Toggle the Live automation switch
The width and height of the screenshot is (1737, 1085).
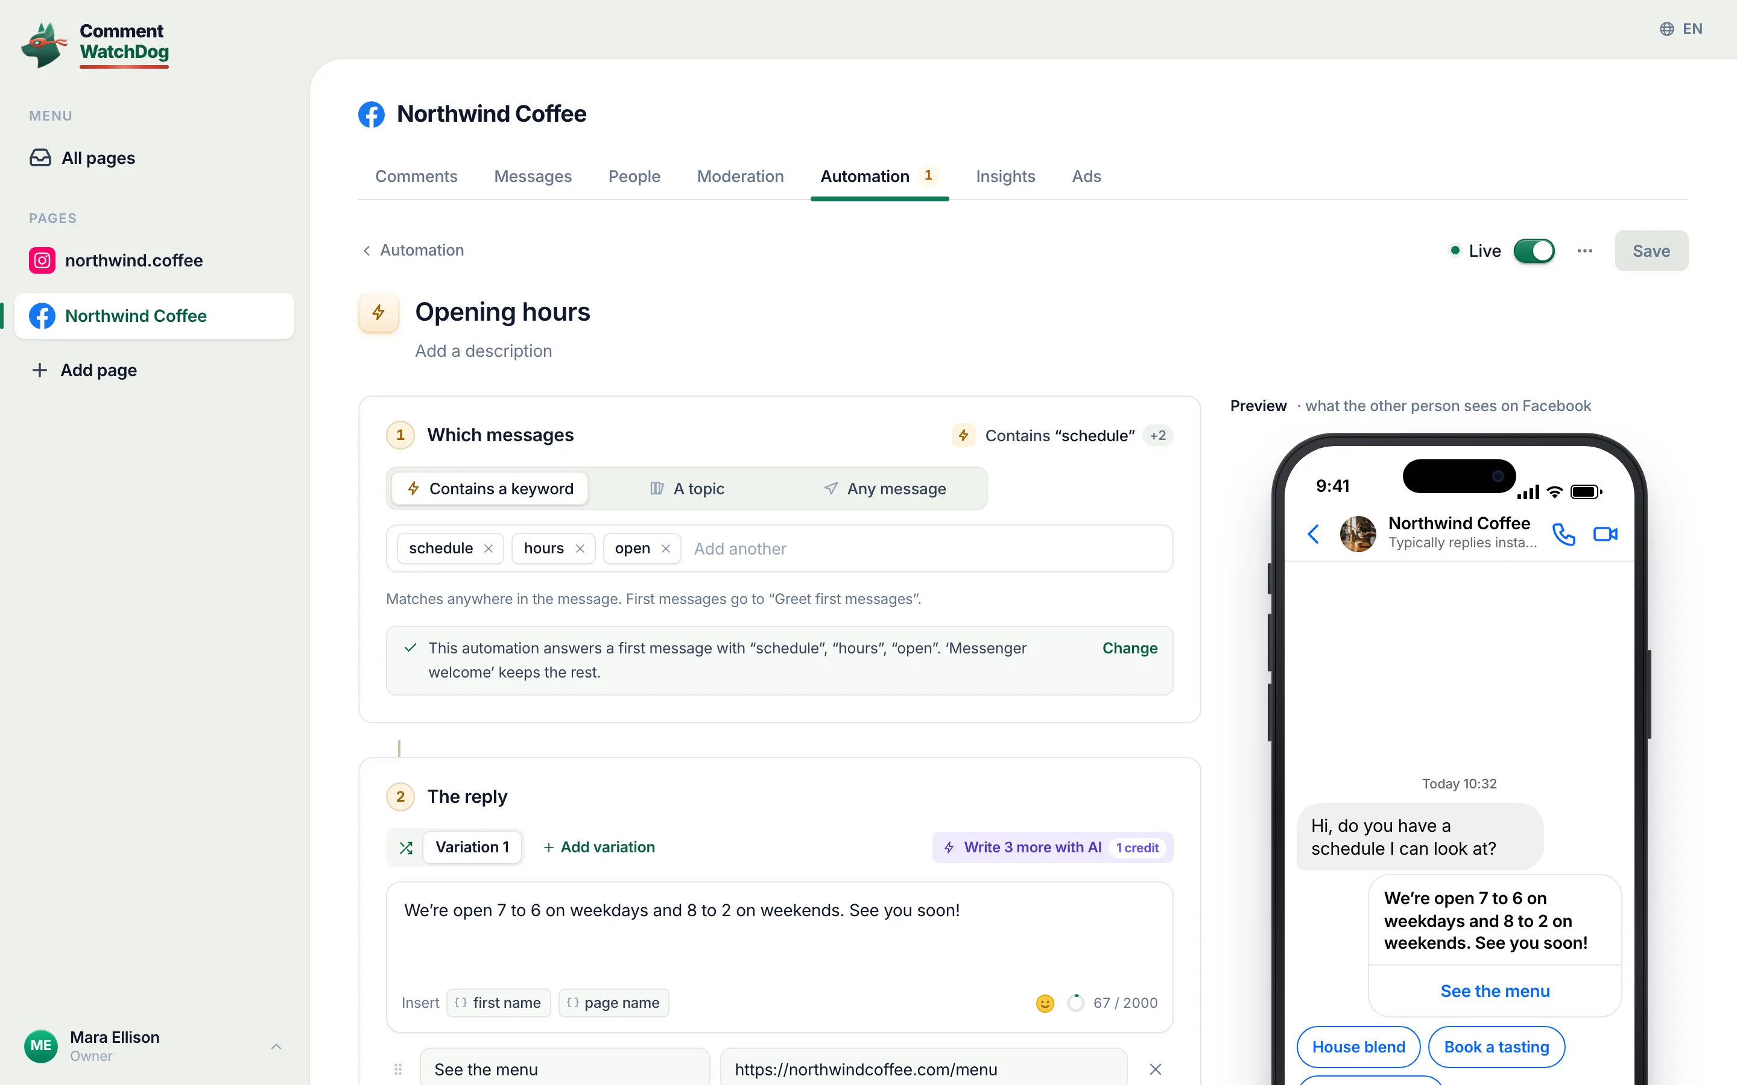click(x=1534, y=251)
